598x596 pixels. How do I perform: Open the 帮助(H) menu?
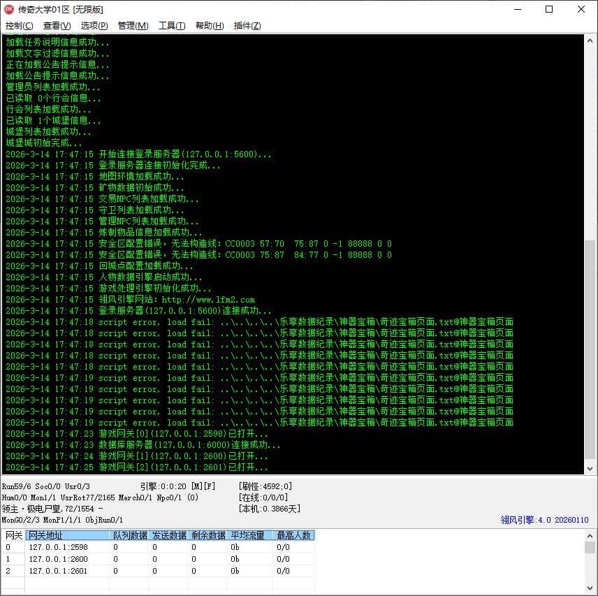coord(210,26)
